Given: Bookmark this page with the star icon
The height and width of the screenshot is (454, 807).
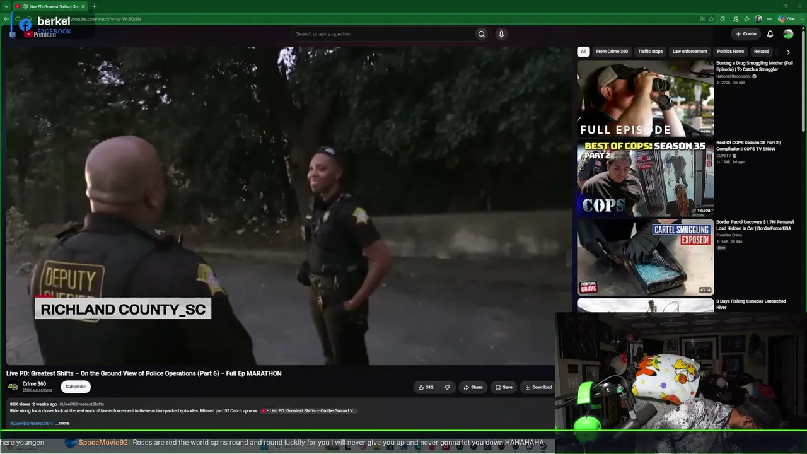Looking at the screenshot, I should click(711, 19).
